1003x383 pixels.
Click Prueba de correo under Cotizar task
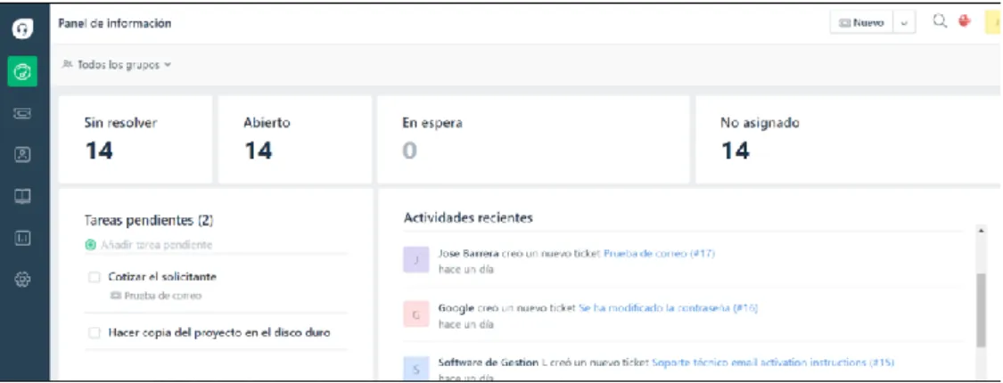point(162,296)
